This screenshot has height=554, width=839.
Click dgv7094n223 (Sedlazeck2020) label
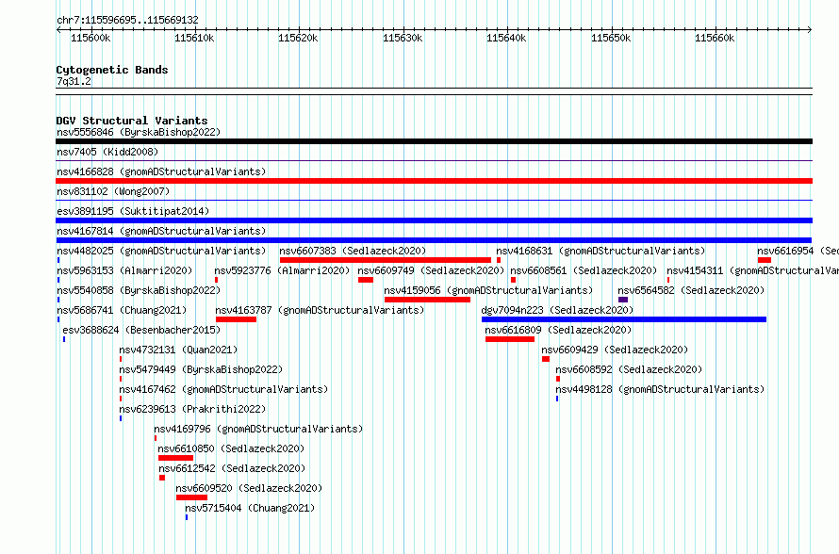coord(557,310)
